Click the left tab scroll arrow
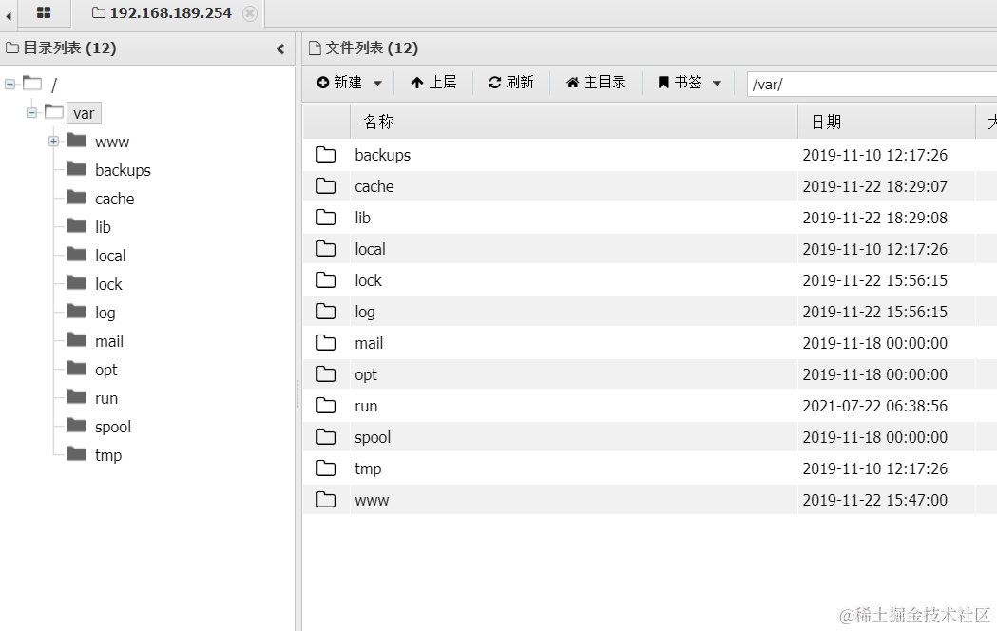 click(9, 15)
